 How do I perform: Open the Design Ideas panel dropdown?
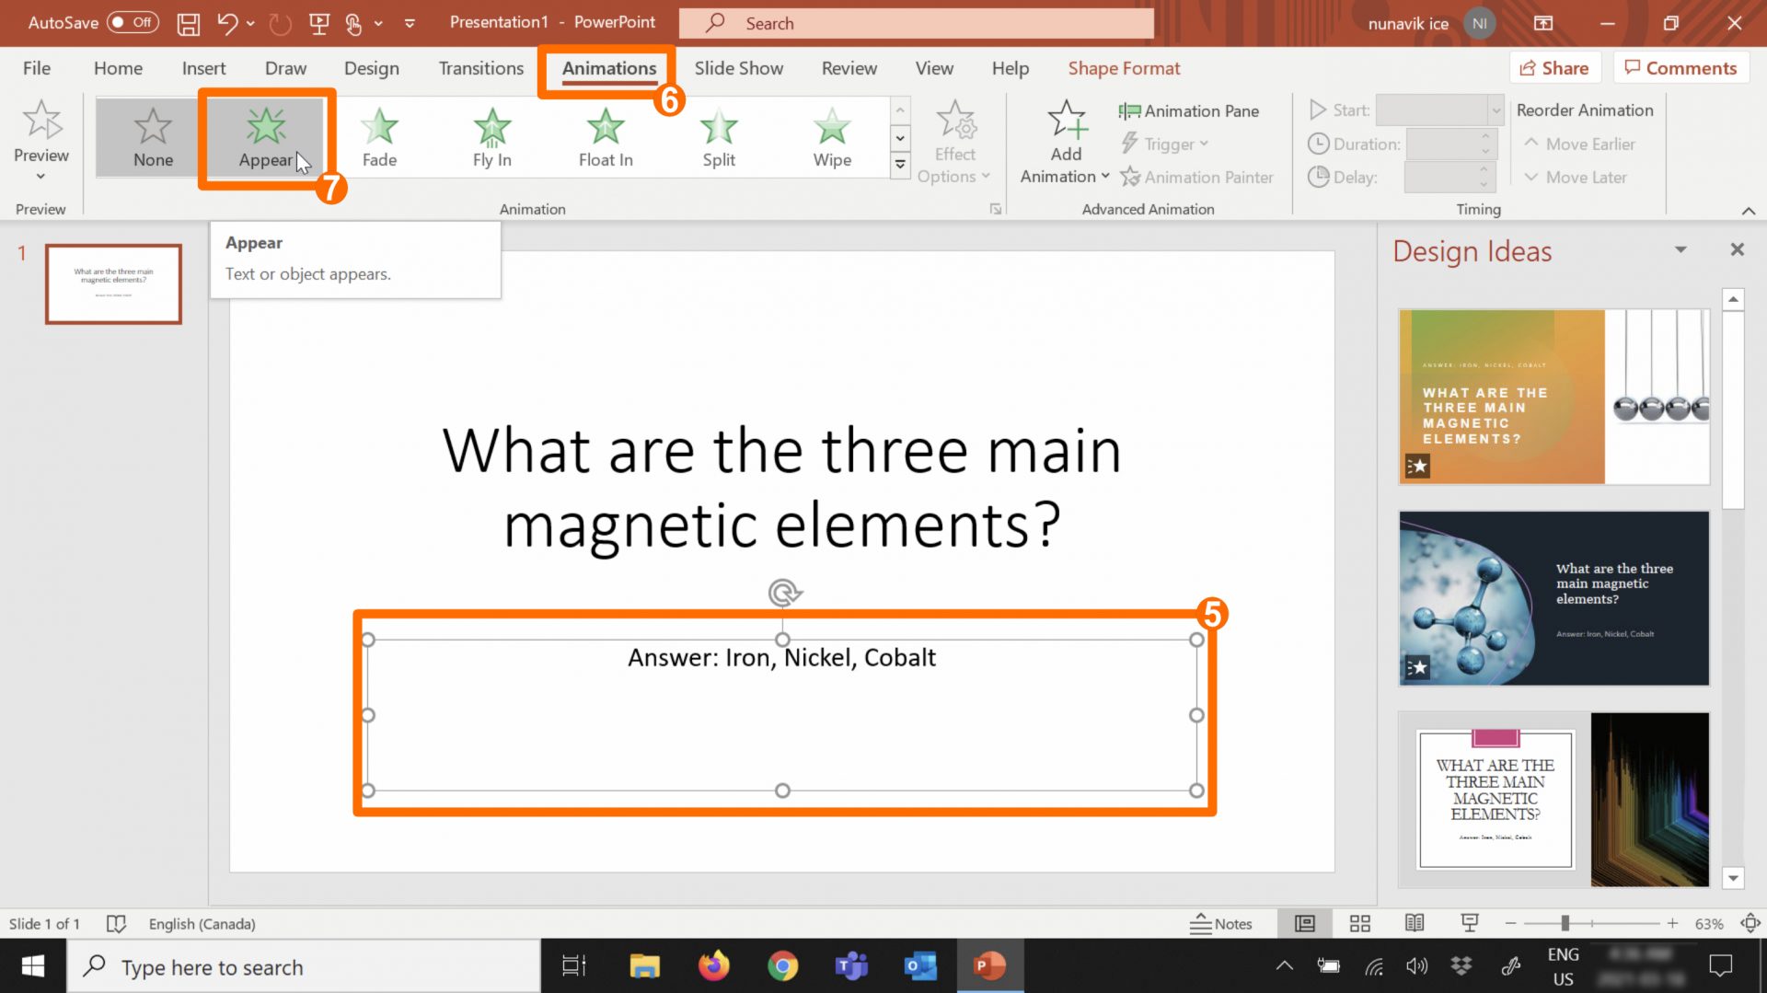coord(1681,248)
